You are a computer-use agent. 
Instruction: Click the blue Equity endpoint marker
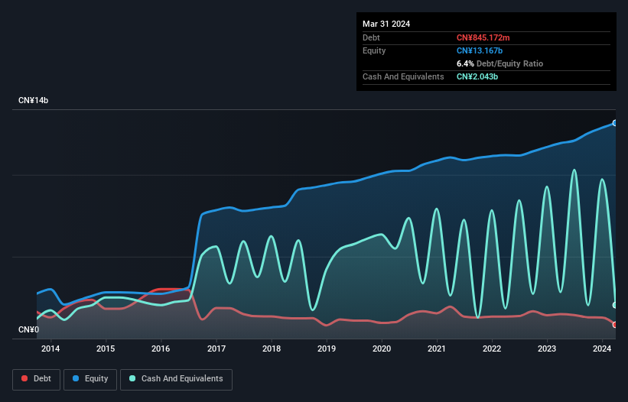[614, 123]
